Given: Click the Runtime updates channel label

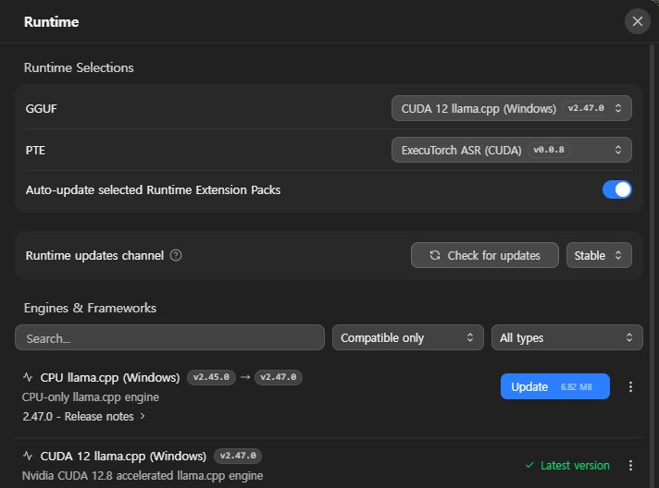Looking at the screenshot, I should pos(94,255).
